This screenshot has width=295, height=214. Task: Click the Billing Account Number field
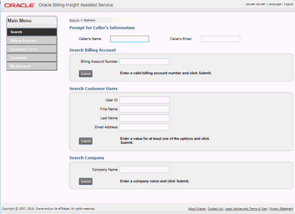[x=145, y=62]
